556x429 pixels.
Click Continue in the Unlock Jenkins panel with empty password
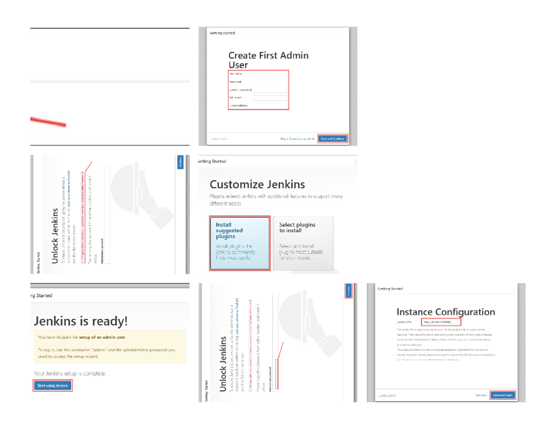180,162
